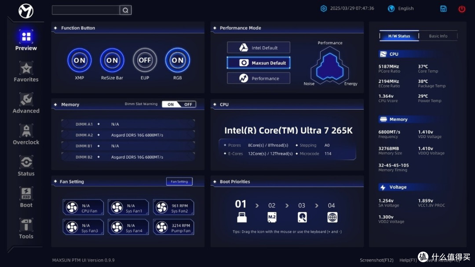Viewport: 475px width, 267px height.
Task: Click the Sys Fan1 fan icon
Action: (x=117, y=207)
